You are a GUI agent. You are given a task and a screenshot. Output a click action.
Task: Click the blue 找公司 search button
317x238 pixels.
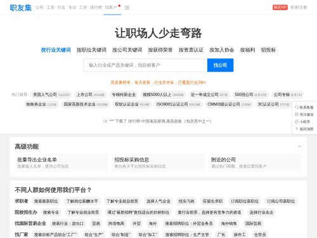(220, 65)
